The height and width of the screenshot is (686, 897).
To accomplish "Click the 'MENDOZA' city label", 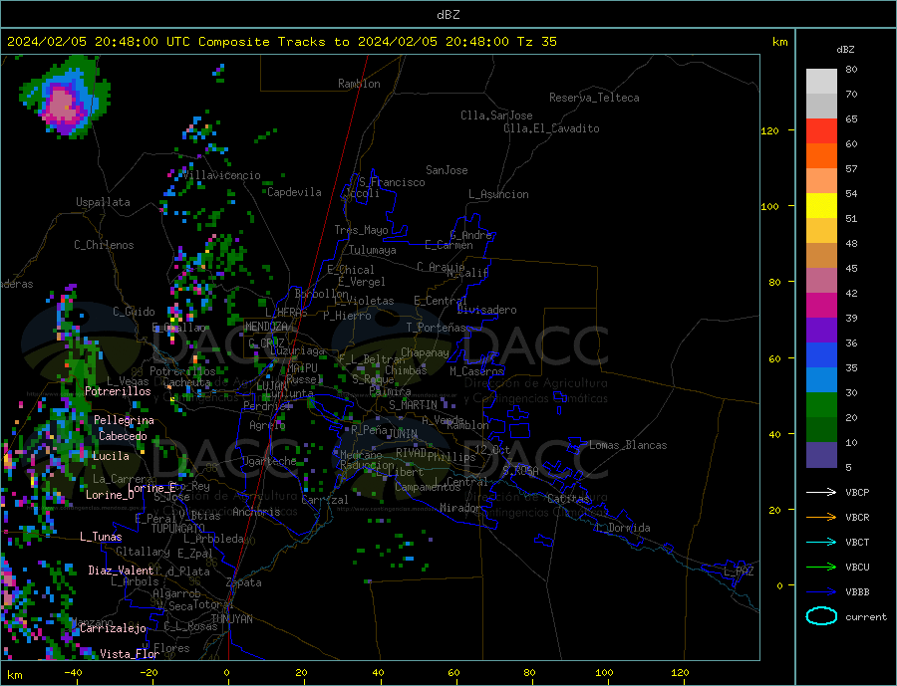I will (266, 327).
